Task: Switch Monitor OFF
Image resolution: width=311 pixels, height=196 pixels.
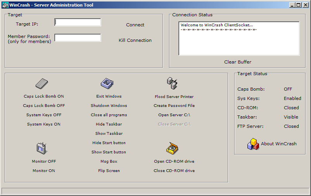Action: tap(44, 162)
